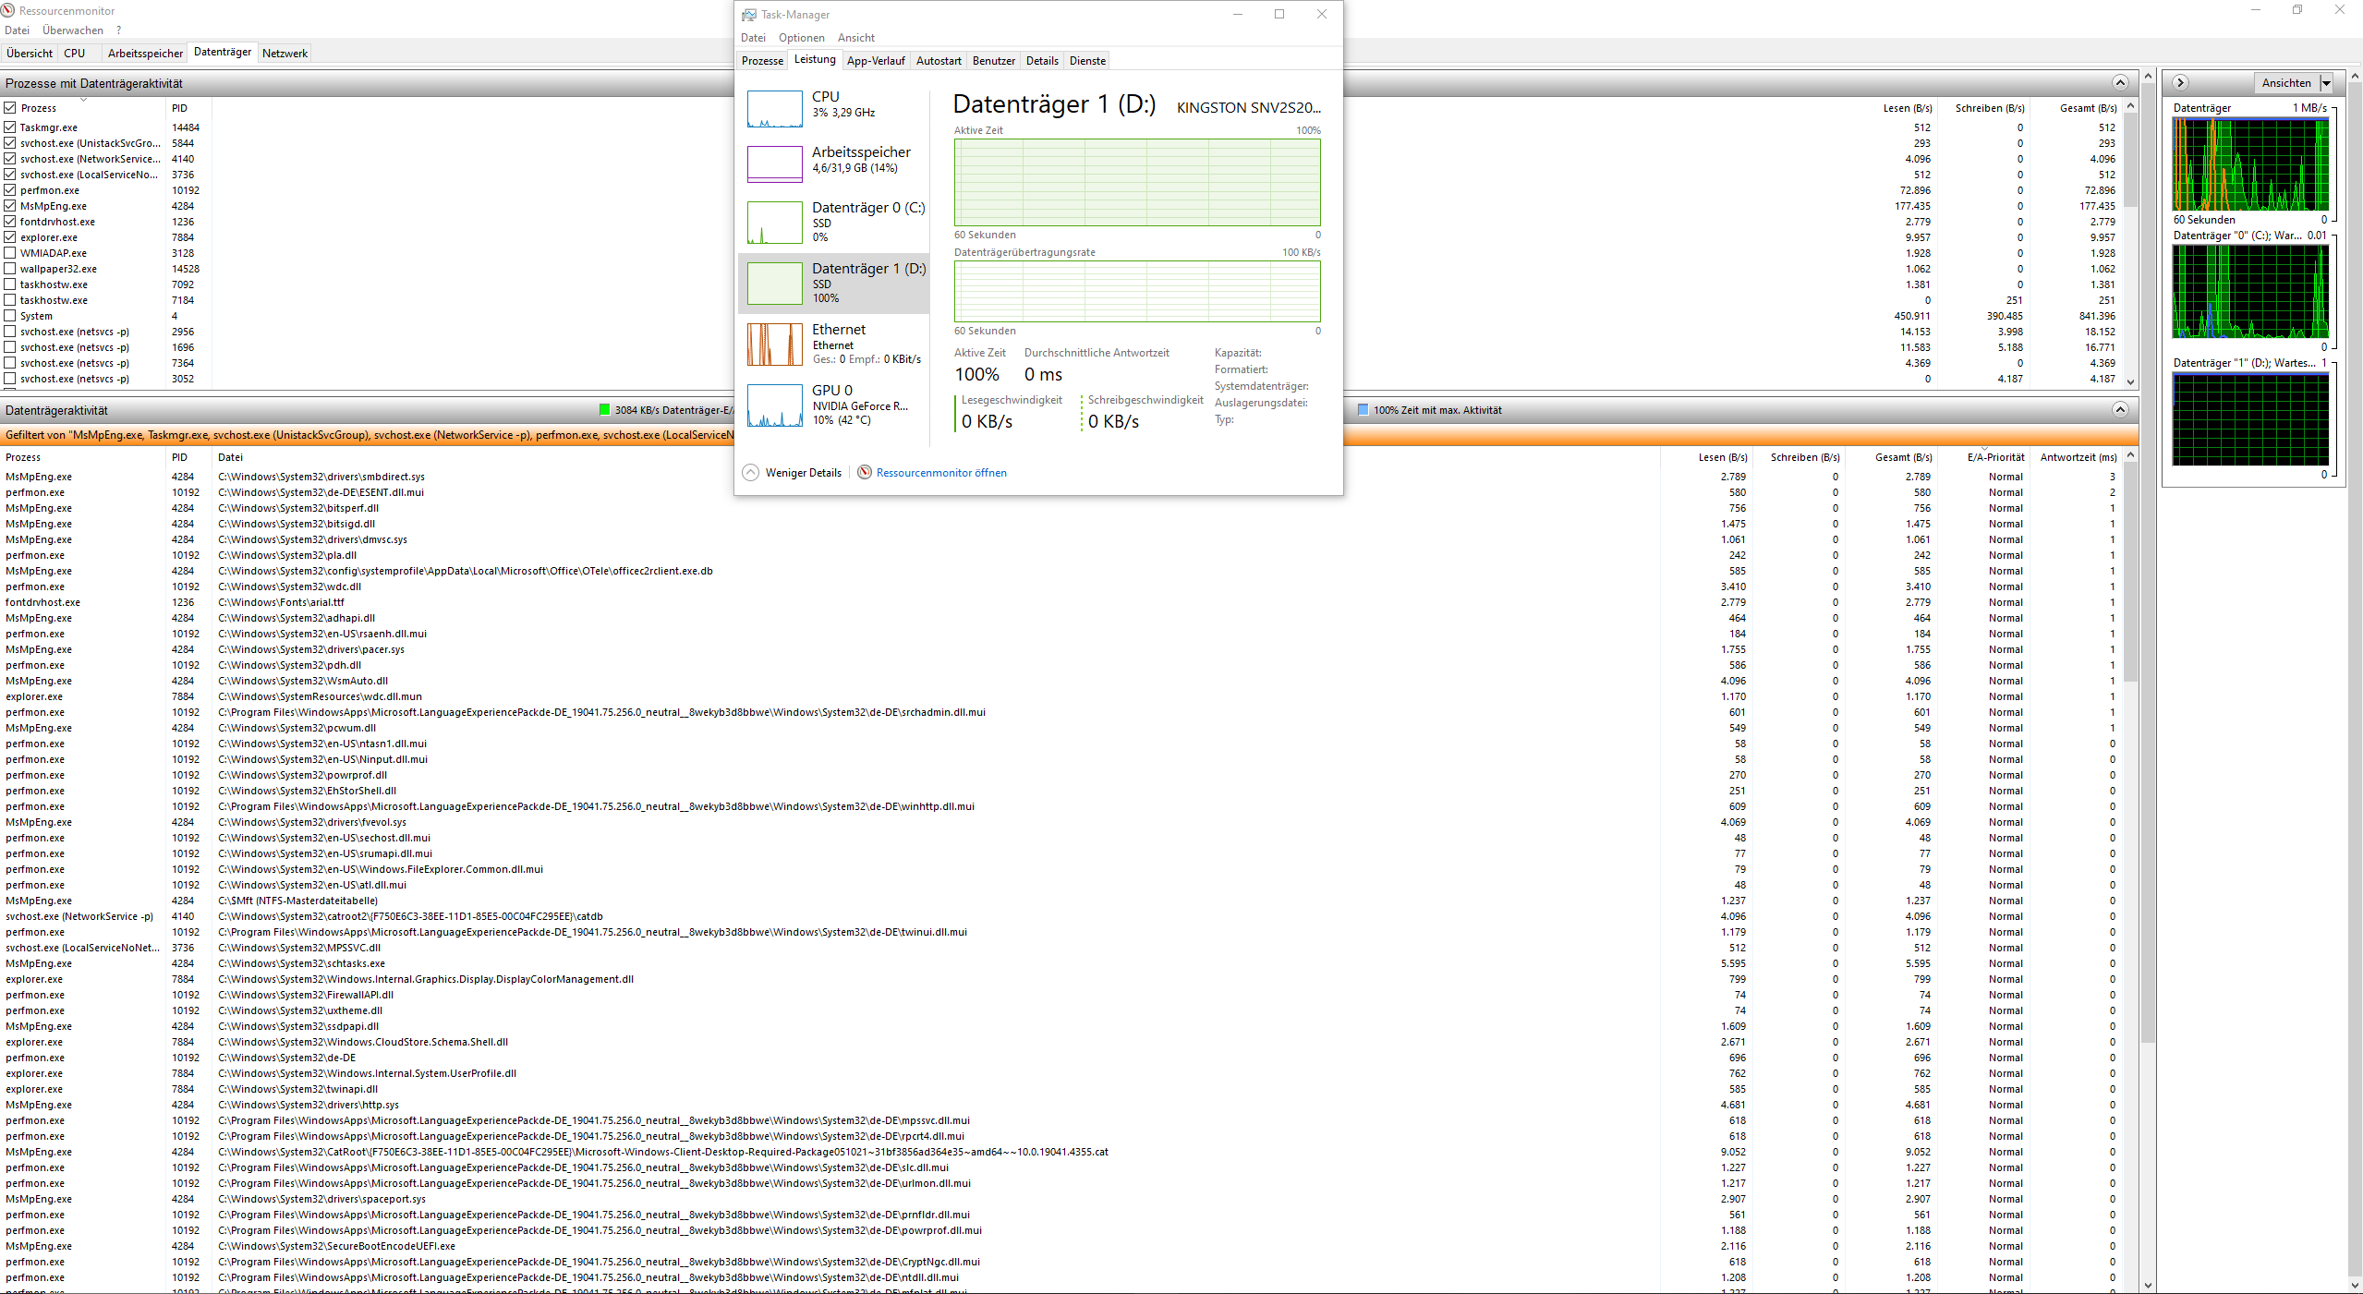The height and width of the screenshot is (1294, 2363).
Task: Open the Optionen menu in Task-Manager
Action: coord(801,38)
